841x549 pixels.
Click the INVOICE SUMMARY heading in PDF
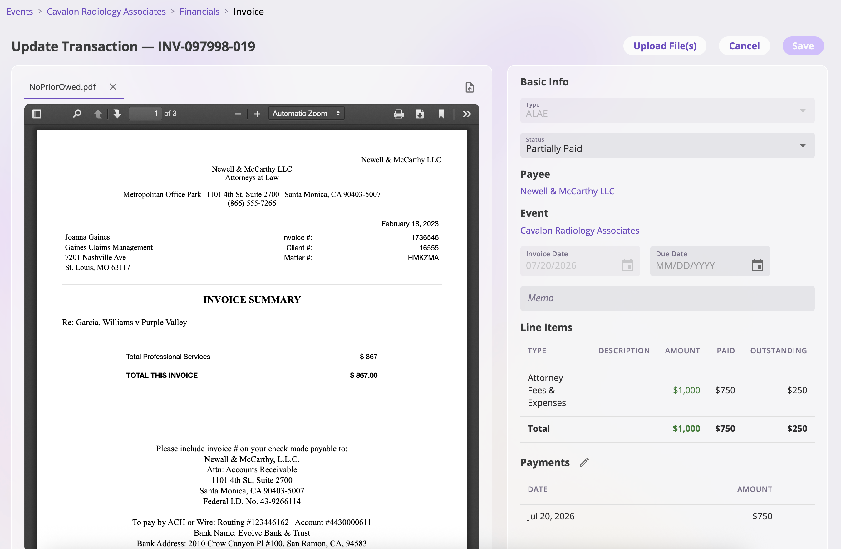[252, 300]
